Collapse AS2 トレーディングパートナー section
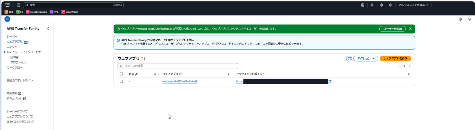The image size is (475, 130). coord(4,52)
